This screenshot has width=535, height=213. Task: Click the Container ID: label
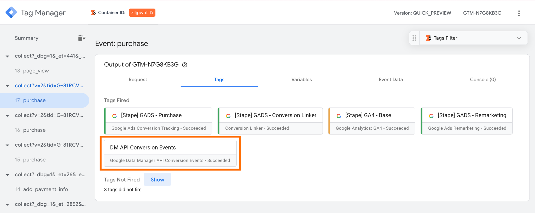point(112,12)
